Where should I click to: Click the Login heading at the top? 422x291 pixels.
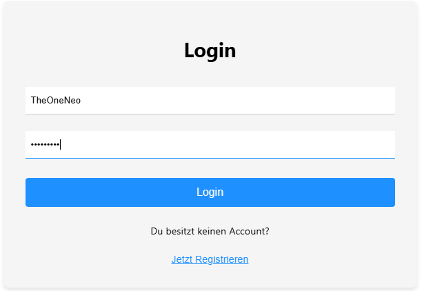(x=210, y=50)
